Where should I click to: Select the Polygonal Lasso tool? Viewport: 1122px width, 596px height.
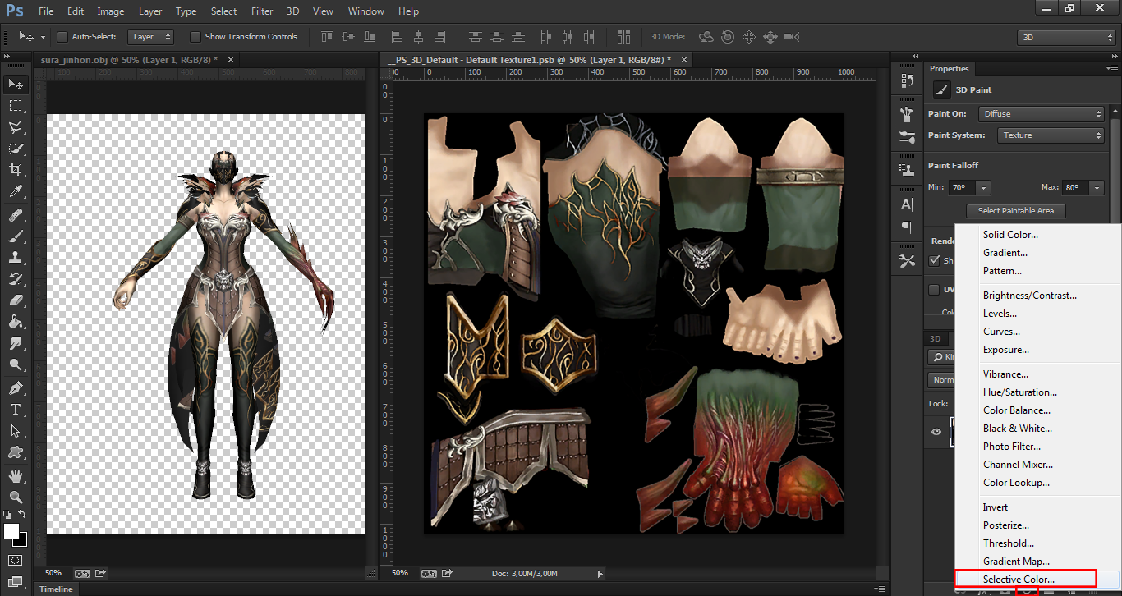pos(16,127)
